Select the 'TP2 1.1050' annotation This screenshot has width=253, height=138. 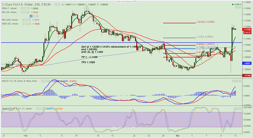tap(88, 62)
